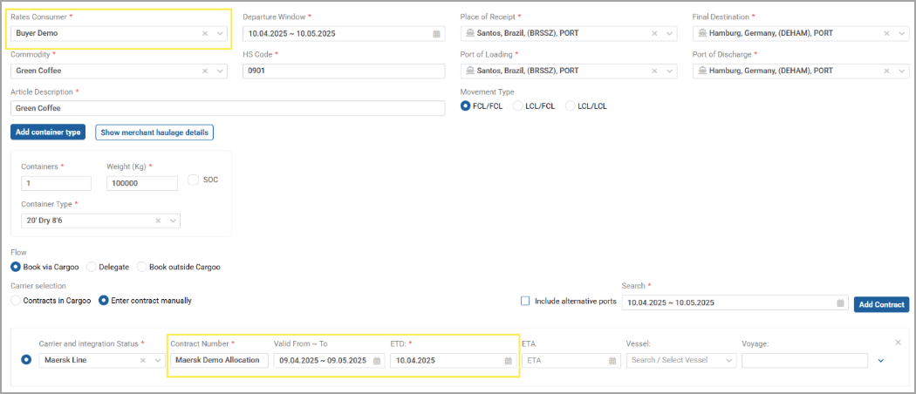Open the Valid From ~ To calendar icon
This screenshot has width=916, height=394.
[377, 361]
